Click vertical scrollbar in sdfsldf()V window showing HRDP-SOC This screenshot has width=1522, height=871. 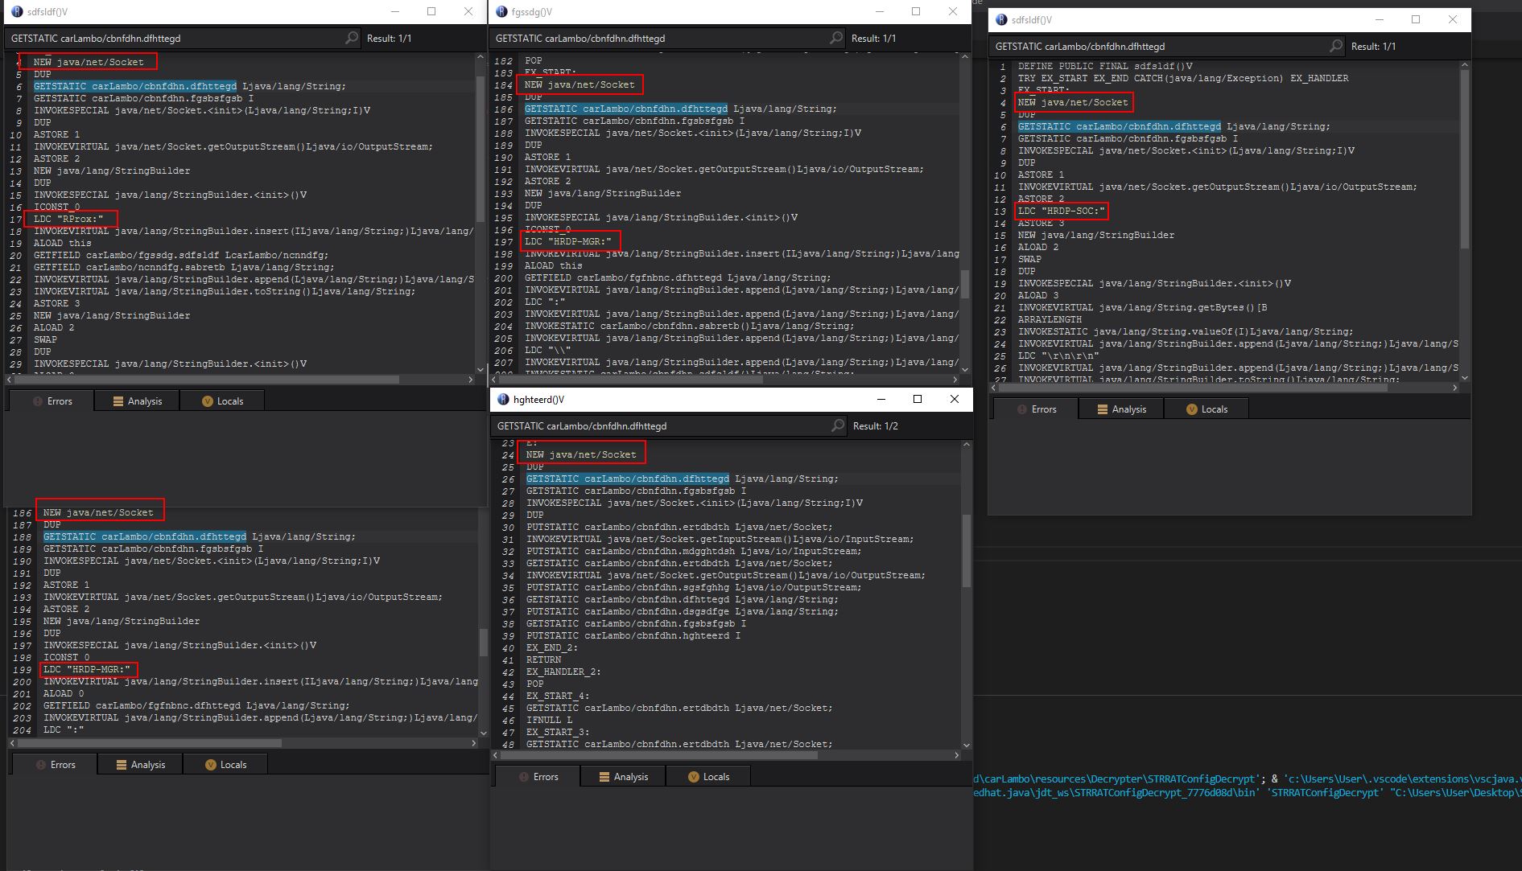point(1465,158)
